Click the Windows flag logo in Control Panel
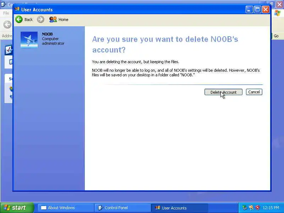This screenshot has width=284, height=213. click(277, 13)
